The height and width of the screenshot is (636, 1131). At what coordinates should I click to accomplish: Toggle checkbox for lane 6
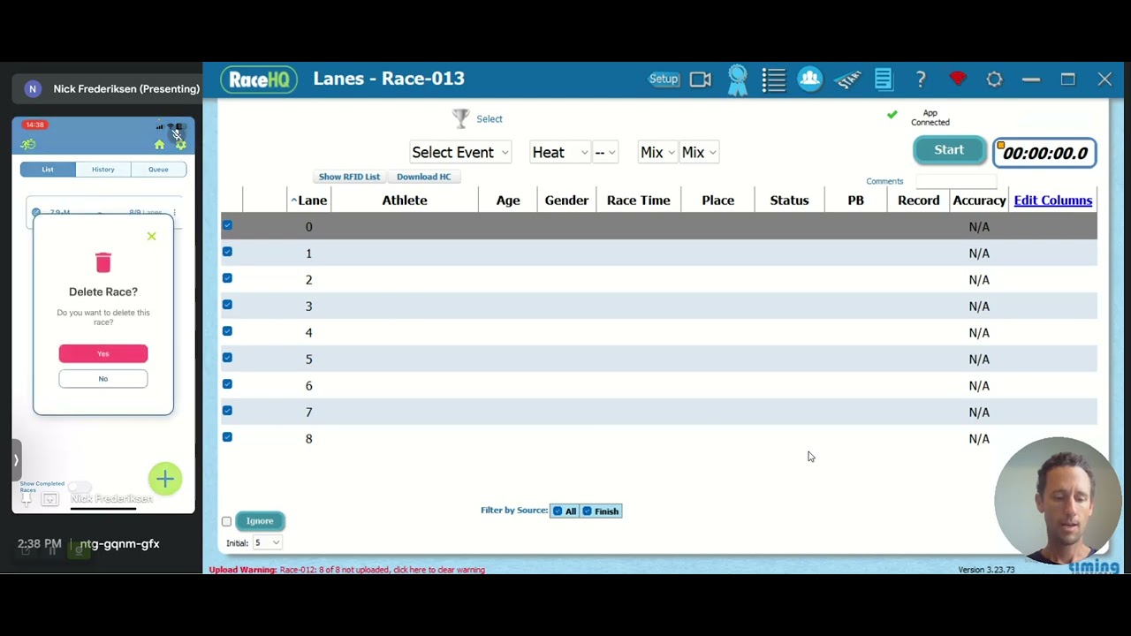click(x=227, y=385)
